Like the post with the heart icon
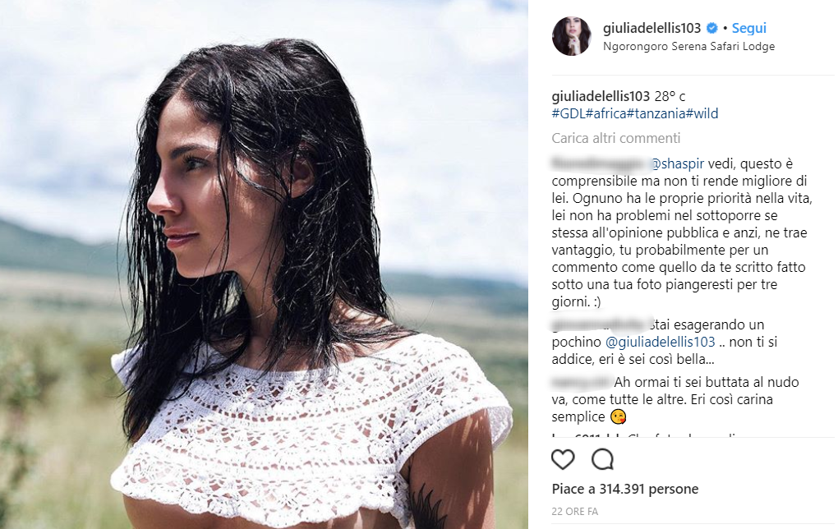Image resolution: width=838 pixels, height=529 pixels. click(563, 459)
